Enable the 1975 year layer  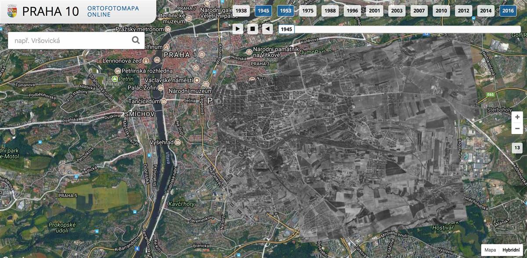click(x=308, y=11)
